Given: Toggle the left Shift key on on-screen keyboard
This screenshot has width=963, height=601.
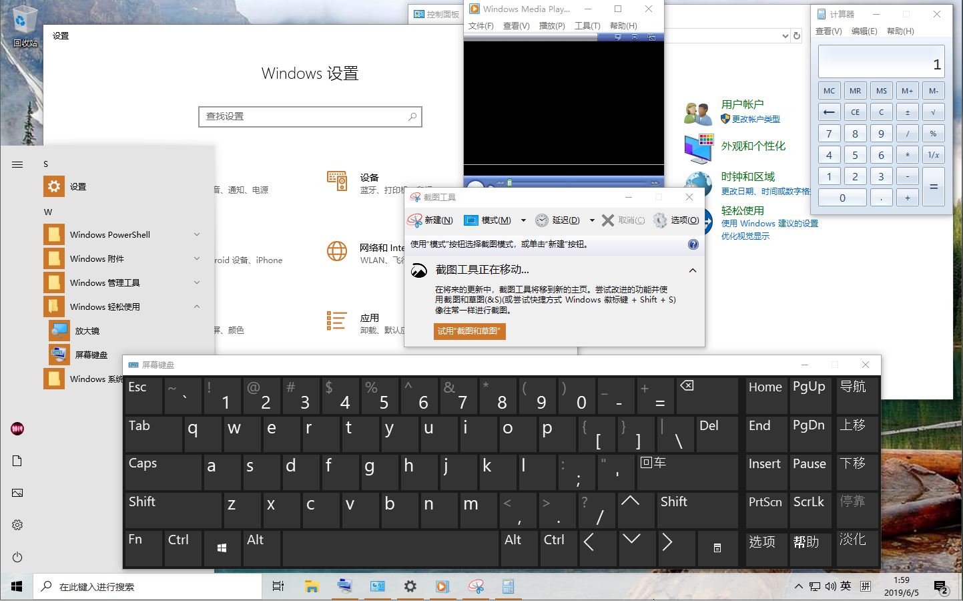Looking at the screenshot, I should click(173, 510).
